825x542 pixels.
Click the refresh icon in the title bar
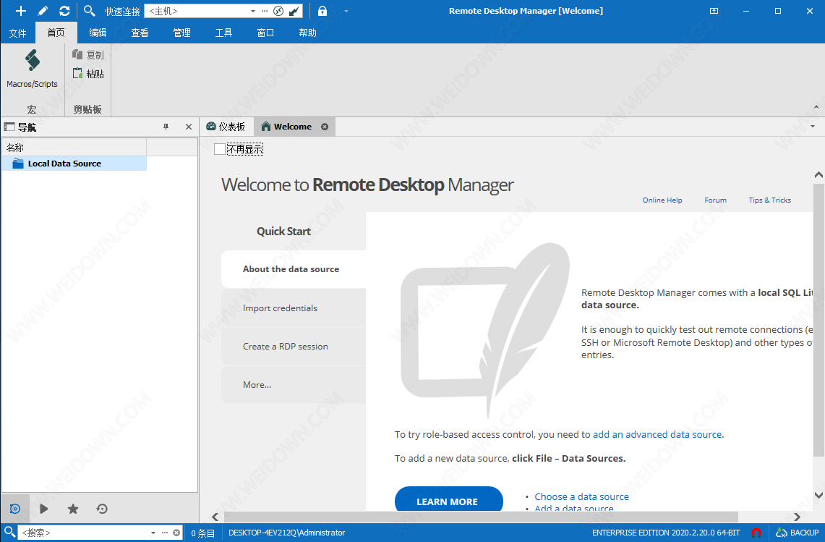click(x=65, y=11)
